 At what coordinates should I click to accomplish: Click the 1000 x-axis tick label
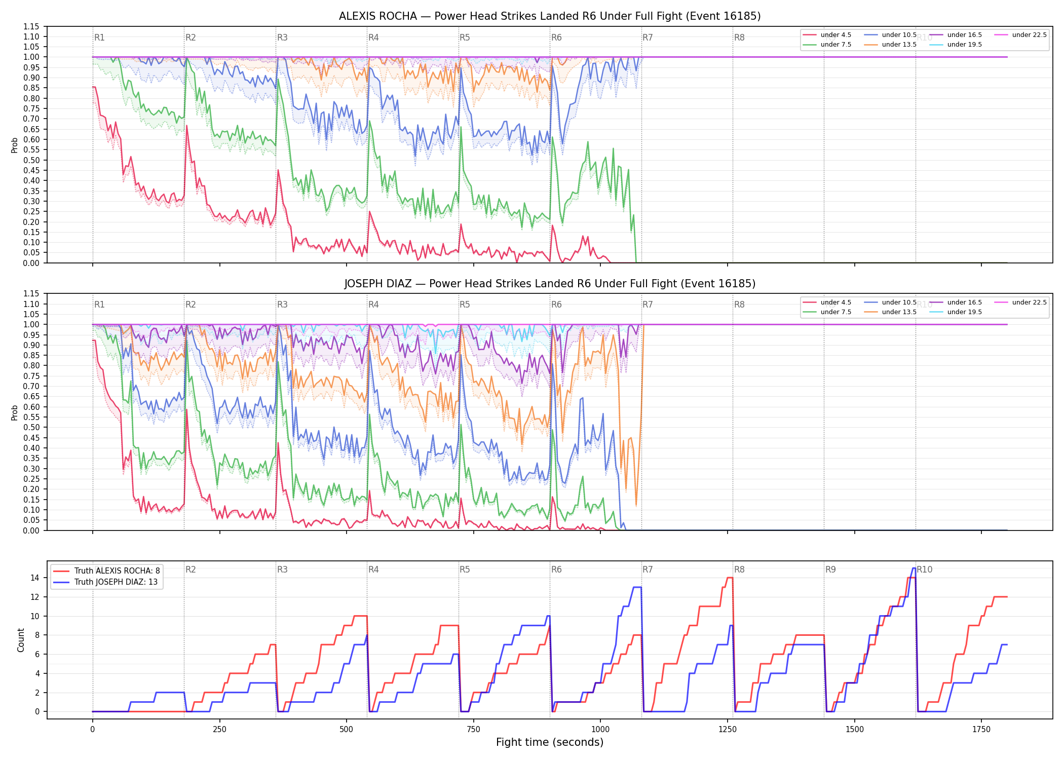[600, 730]
